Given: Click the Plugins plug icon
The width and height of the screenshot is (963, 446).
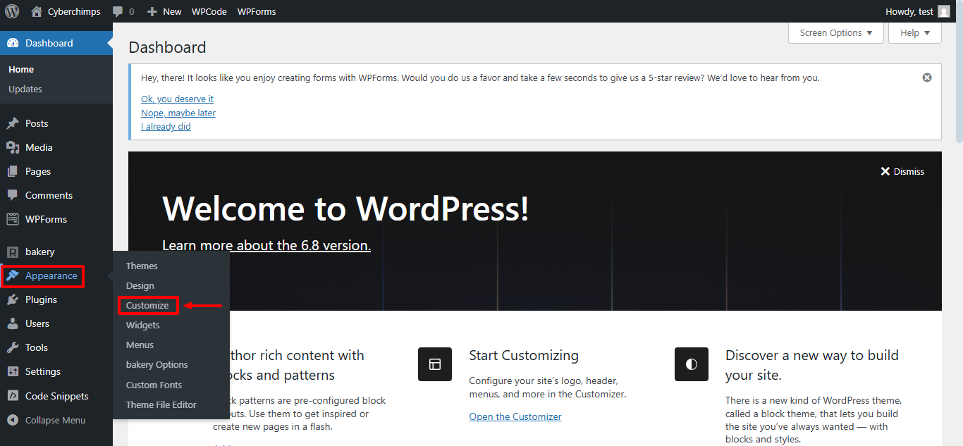Looking at the screenshot, I should tap(13, 299).
